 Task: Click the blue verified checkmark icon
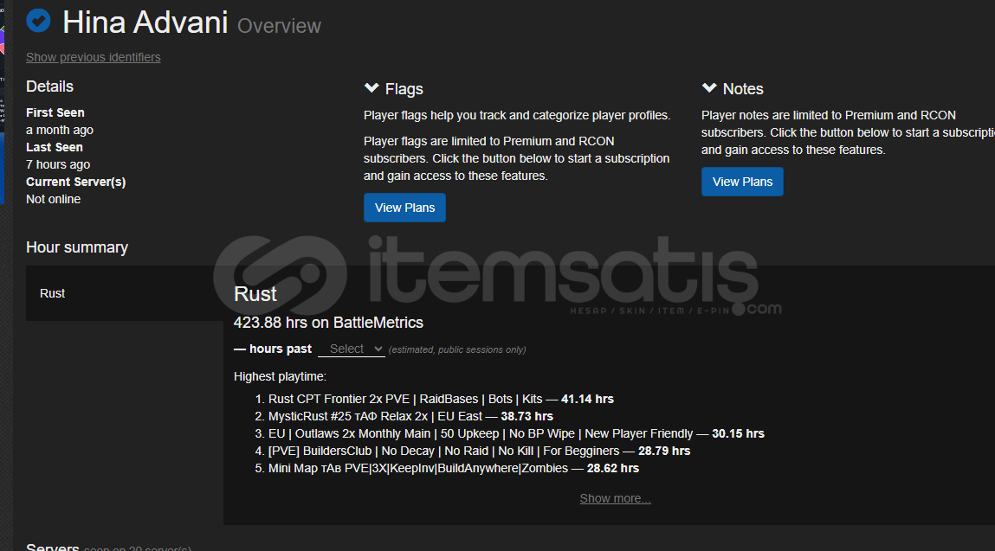click(x=38, y=21)
